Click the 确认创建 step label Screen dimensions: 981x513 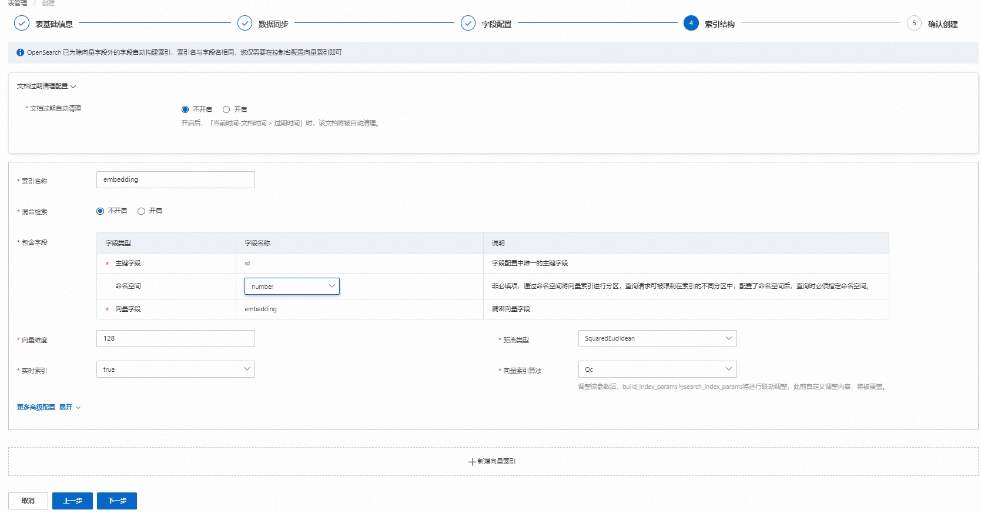pos(943,24)
